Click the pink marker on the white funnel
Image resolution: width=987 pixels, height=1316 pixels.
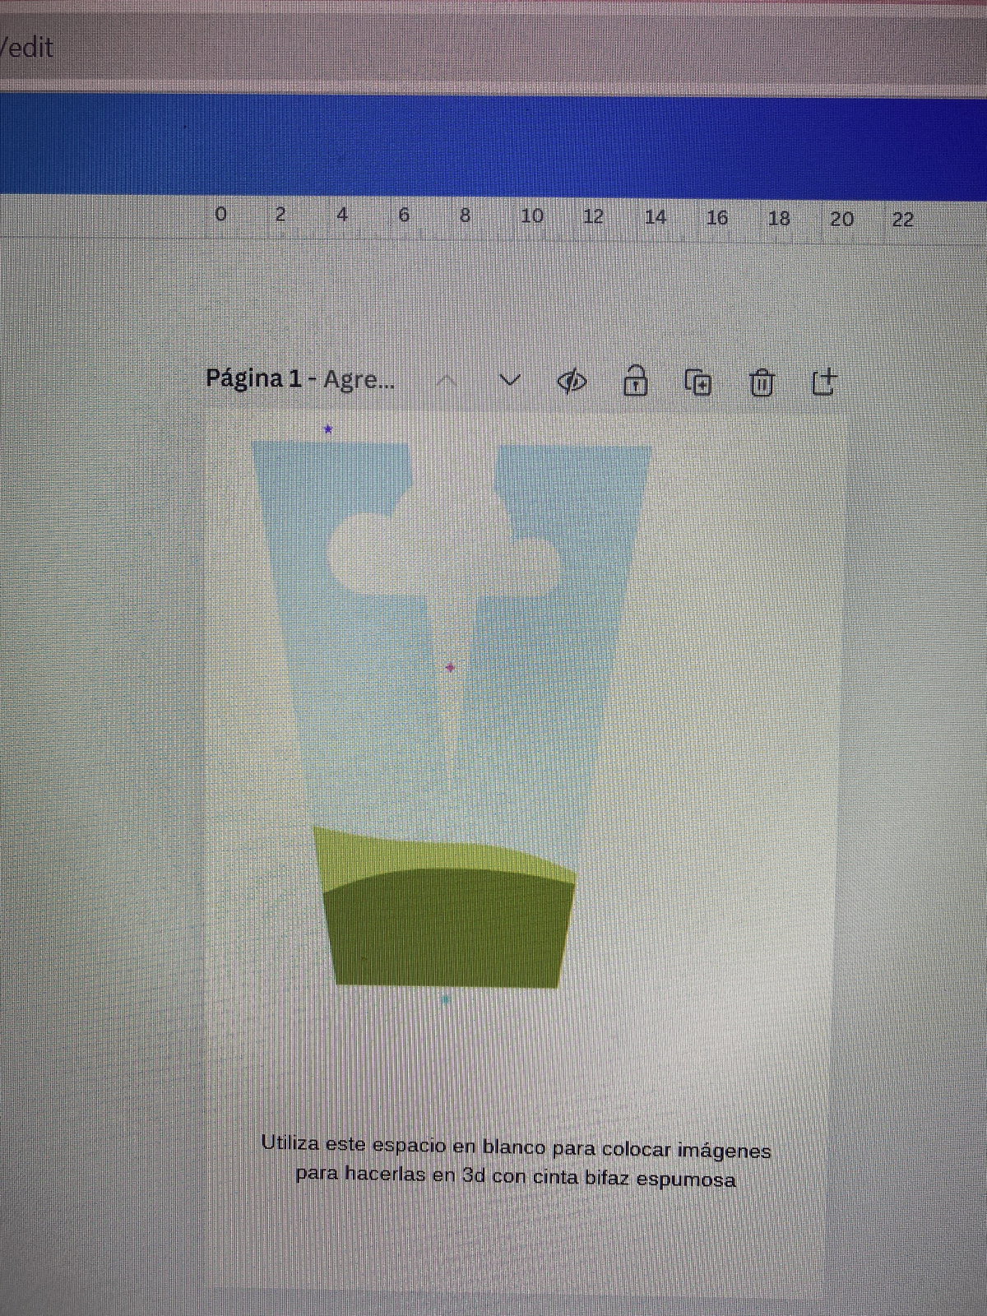click(x=450, y=667)
